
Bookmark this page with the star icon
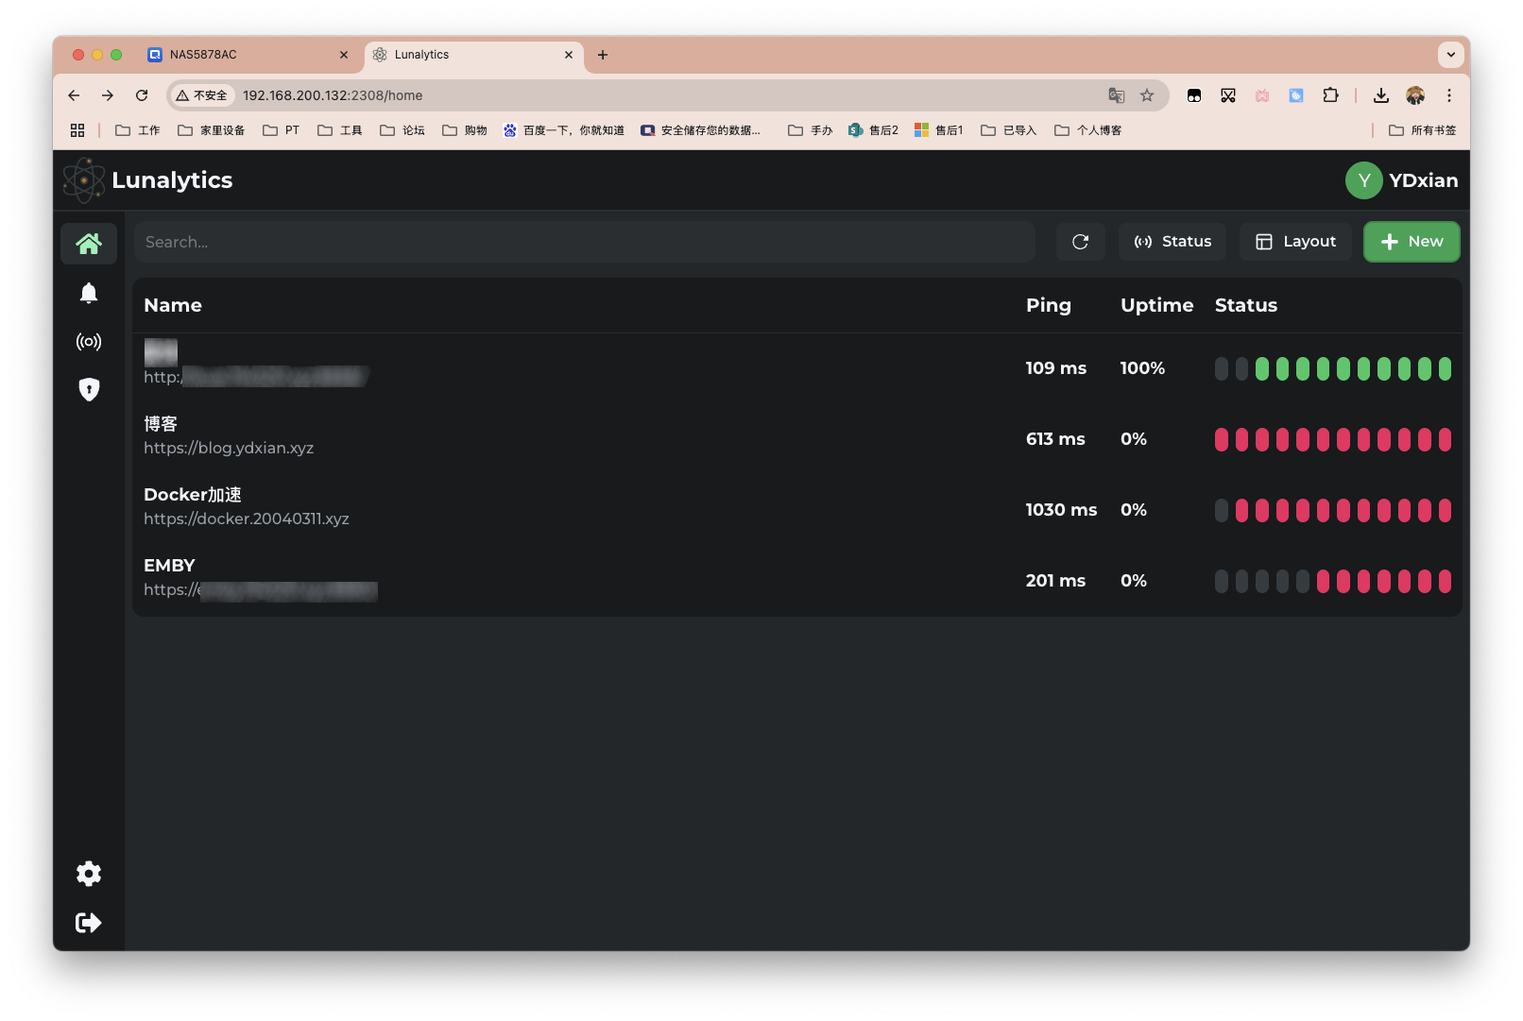pos(1147,95)
